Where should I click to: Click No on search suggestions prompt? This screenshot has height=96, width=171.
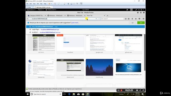pyautogui.click(x=133, y=23)
